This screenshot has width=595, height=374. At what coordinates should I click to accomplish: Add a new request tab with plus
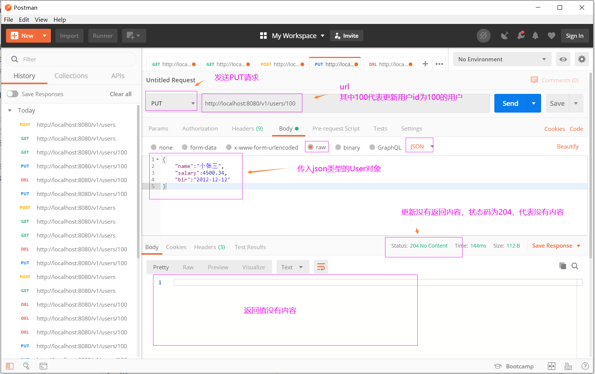click(x=425, y=64)
